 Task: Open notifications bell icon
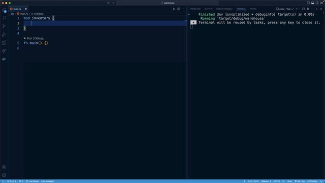[x=321, y=181]
